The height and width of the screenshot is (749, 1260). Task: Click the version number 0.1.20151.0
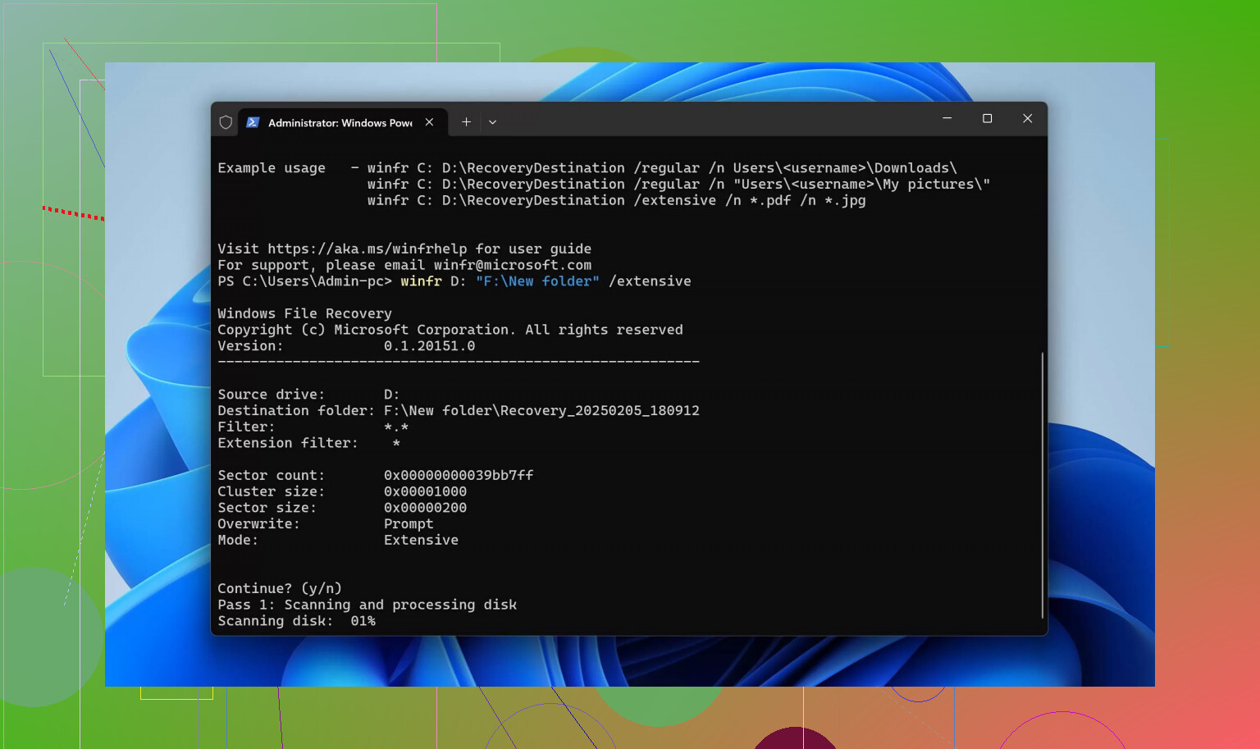429,346
